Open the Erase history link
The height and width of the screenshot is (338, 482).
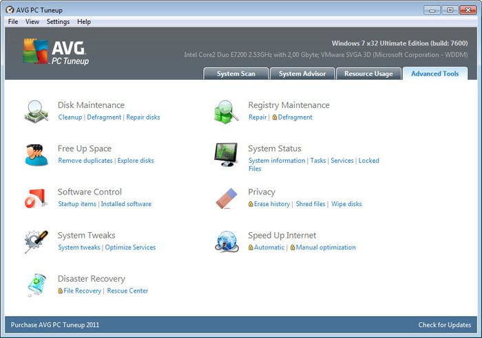click(272, 204)
